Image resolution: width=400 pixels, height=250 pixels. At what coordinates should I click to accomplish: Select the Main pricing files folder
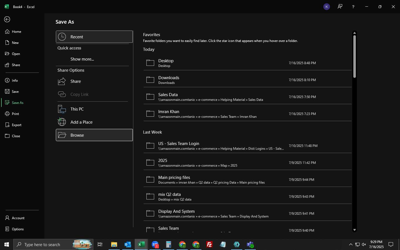[247, 180]
